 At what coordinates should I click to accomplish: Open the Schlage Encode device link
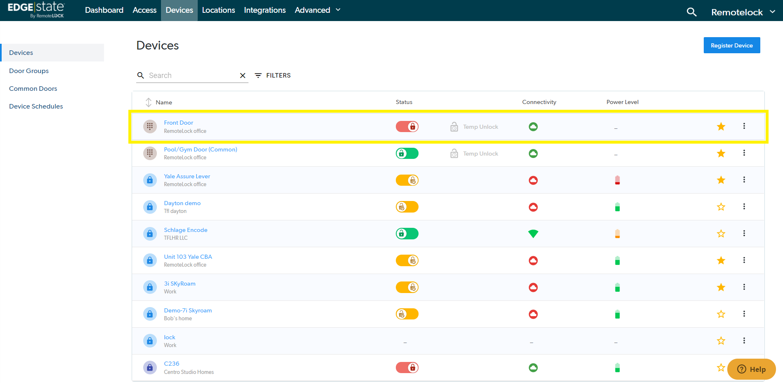pyautogui.click(x=185, y=230)
